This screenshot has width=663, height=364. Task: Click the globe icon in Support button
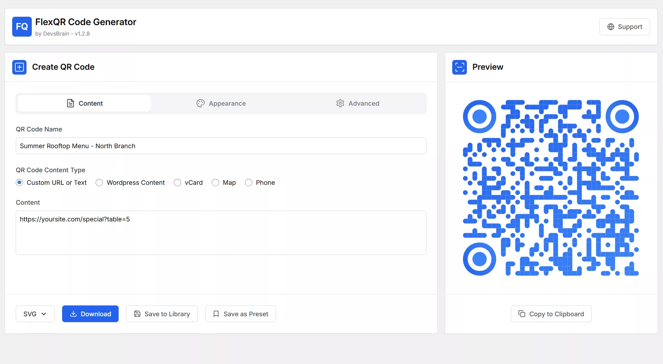611,27
